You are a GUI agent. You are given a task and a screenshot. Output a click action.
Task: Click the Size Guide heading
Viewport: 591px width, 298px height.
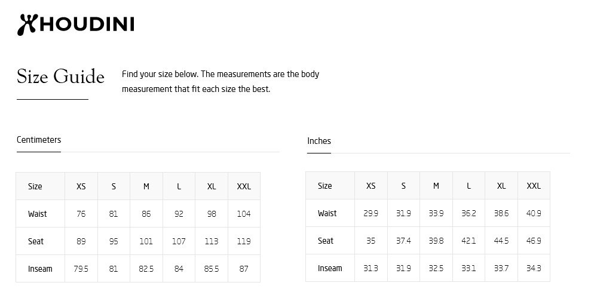60,76
